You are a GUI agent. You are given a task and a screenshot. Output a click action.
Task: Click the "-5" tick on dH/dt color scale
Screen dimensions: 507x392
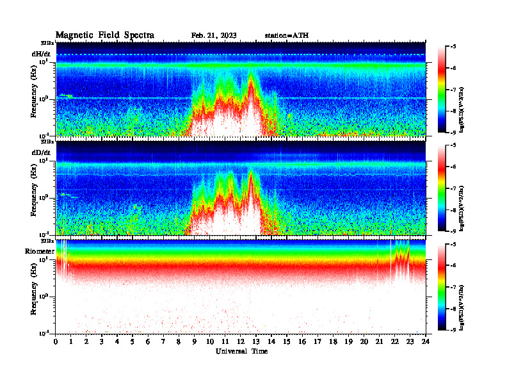pyautogui.click(x=453, y=47)
